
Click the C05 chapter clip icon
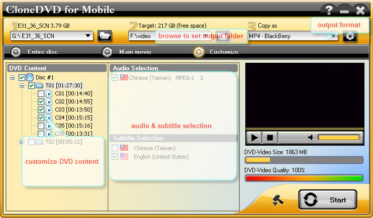coord(49,126)
